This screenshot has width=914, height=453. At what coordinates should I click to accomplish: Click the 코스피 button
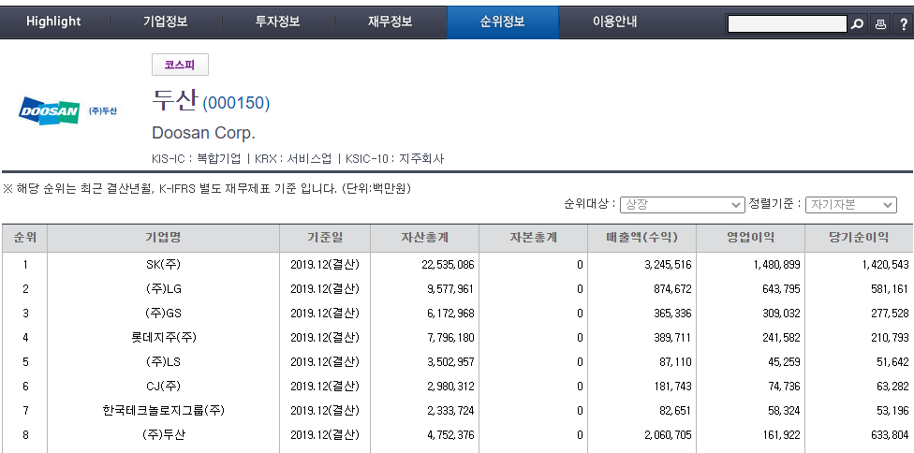coord(180,65)
